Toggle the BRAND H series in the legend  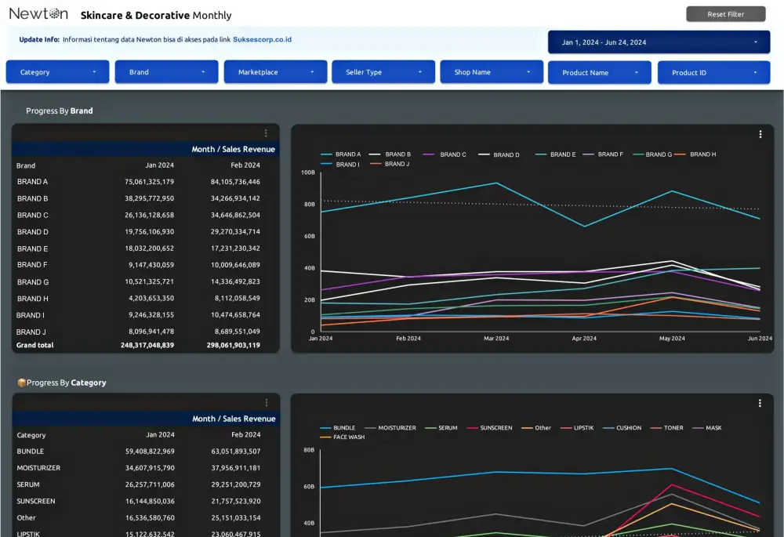pos(702,154)
